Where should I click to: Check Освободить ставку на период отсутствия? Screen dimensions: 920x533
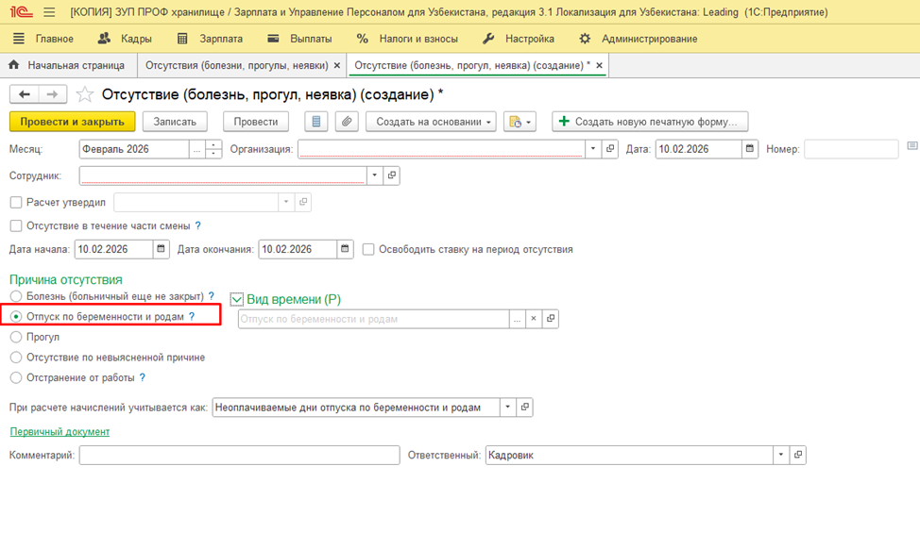click(x=368, y=249)
